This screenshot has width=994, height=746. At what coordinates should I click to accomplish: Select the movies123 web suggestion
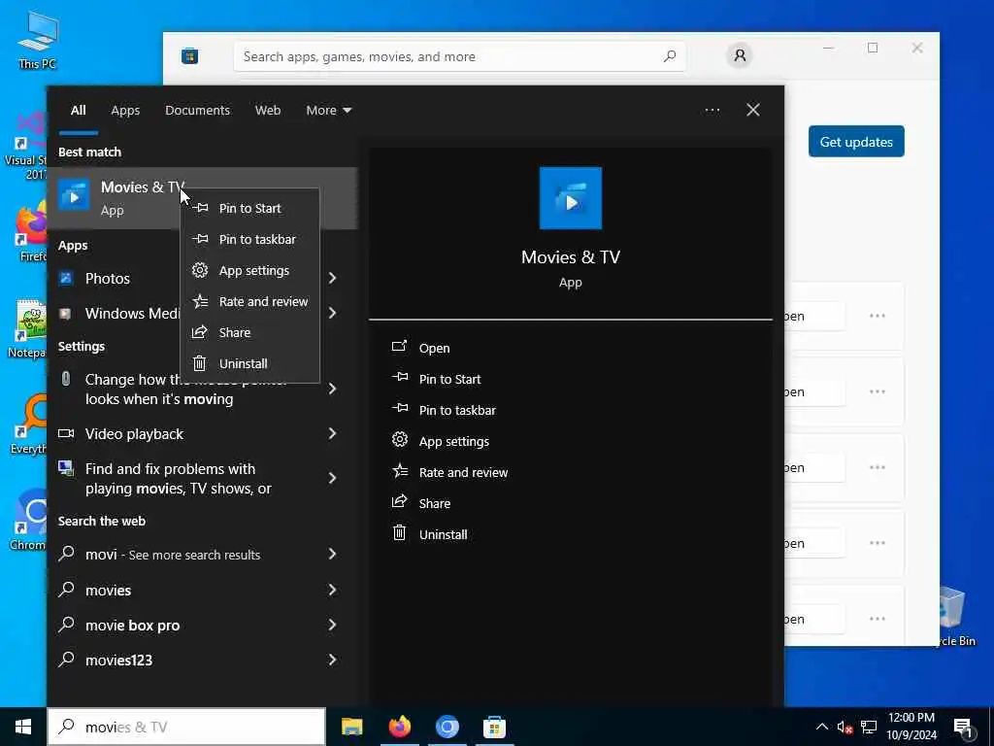tap(118, 660)
